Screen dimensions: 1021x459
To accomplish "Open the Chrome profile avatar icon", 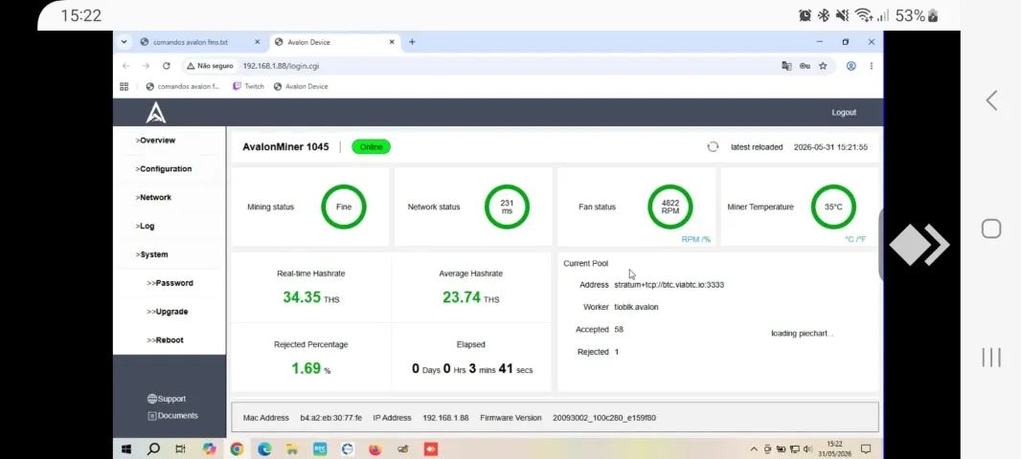I will click(x=851, y=66).
